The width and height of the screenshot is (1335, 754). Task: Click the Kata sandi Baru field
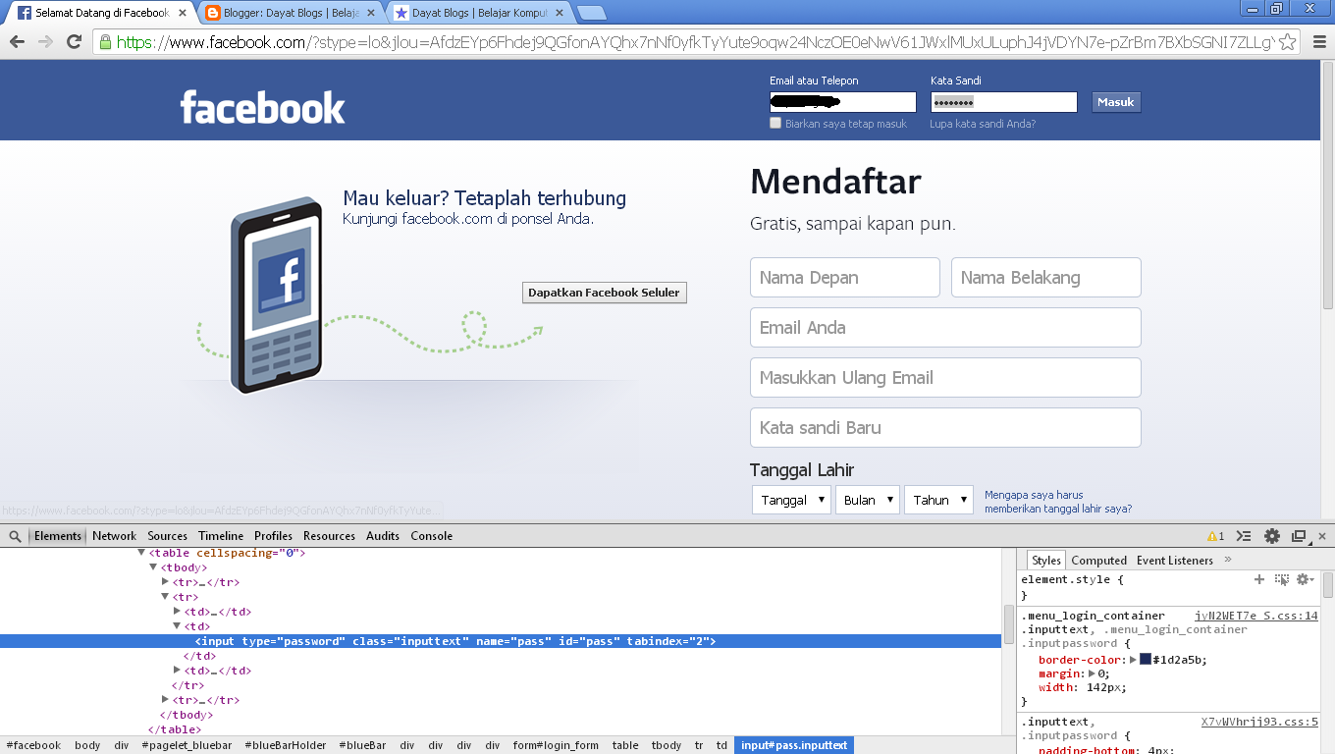[945, 428]
